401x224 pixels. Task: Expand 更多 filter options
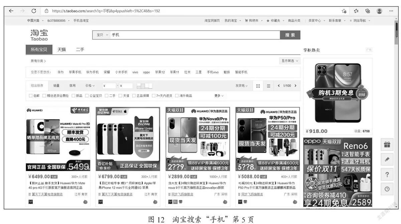(x=219, y=96)
